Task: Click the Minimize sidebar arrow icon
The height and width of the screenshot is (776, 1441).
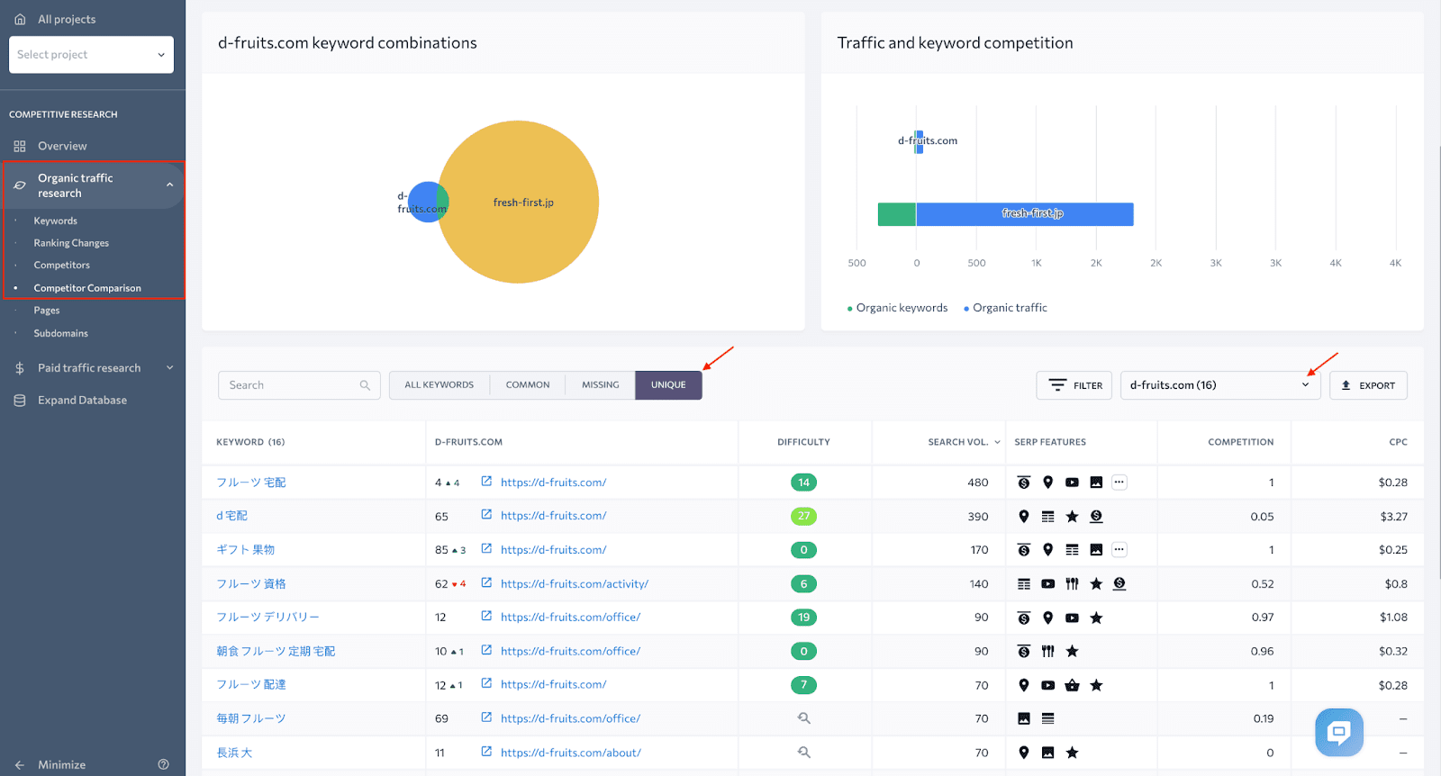Action: (20, 765)
